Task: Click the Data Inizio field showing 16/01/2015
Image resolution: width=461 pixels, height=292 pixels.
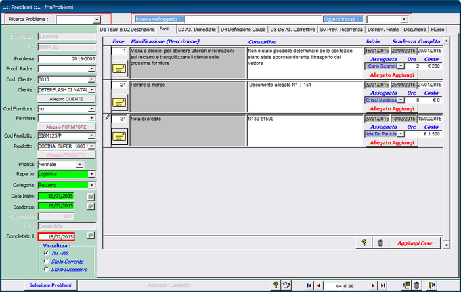Action: (x=56, y=196)
